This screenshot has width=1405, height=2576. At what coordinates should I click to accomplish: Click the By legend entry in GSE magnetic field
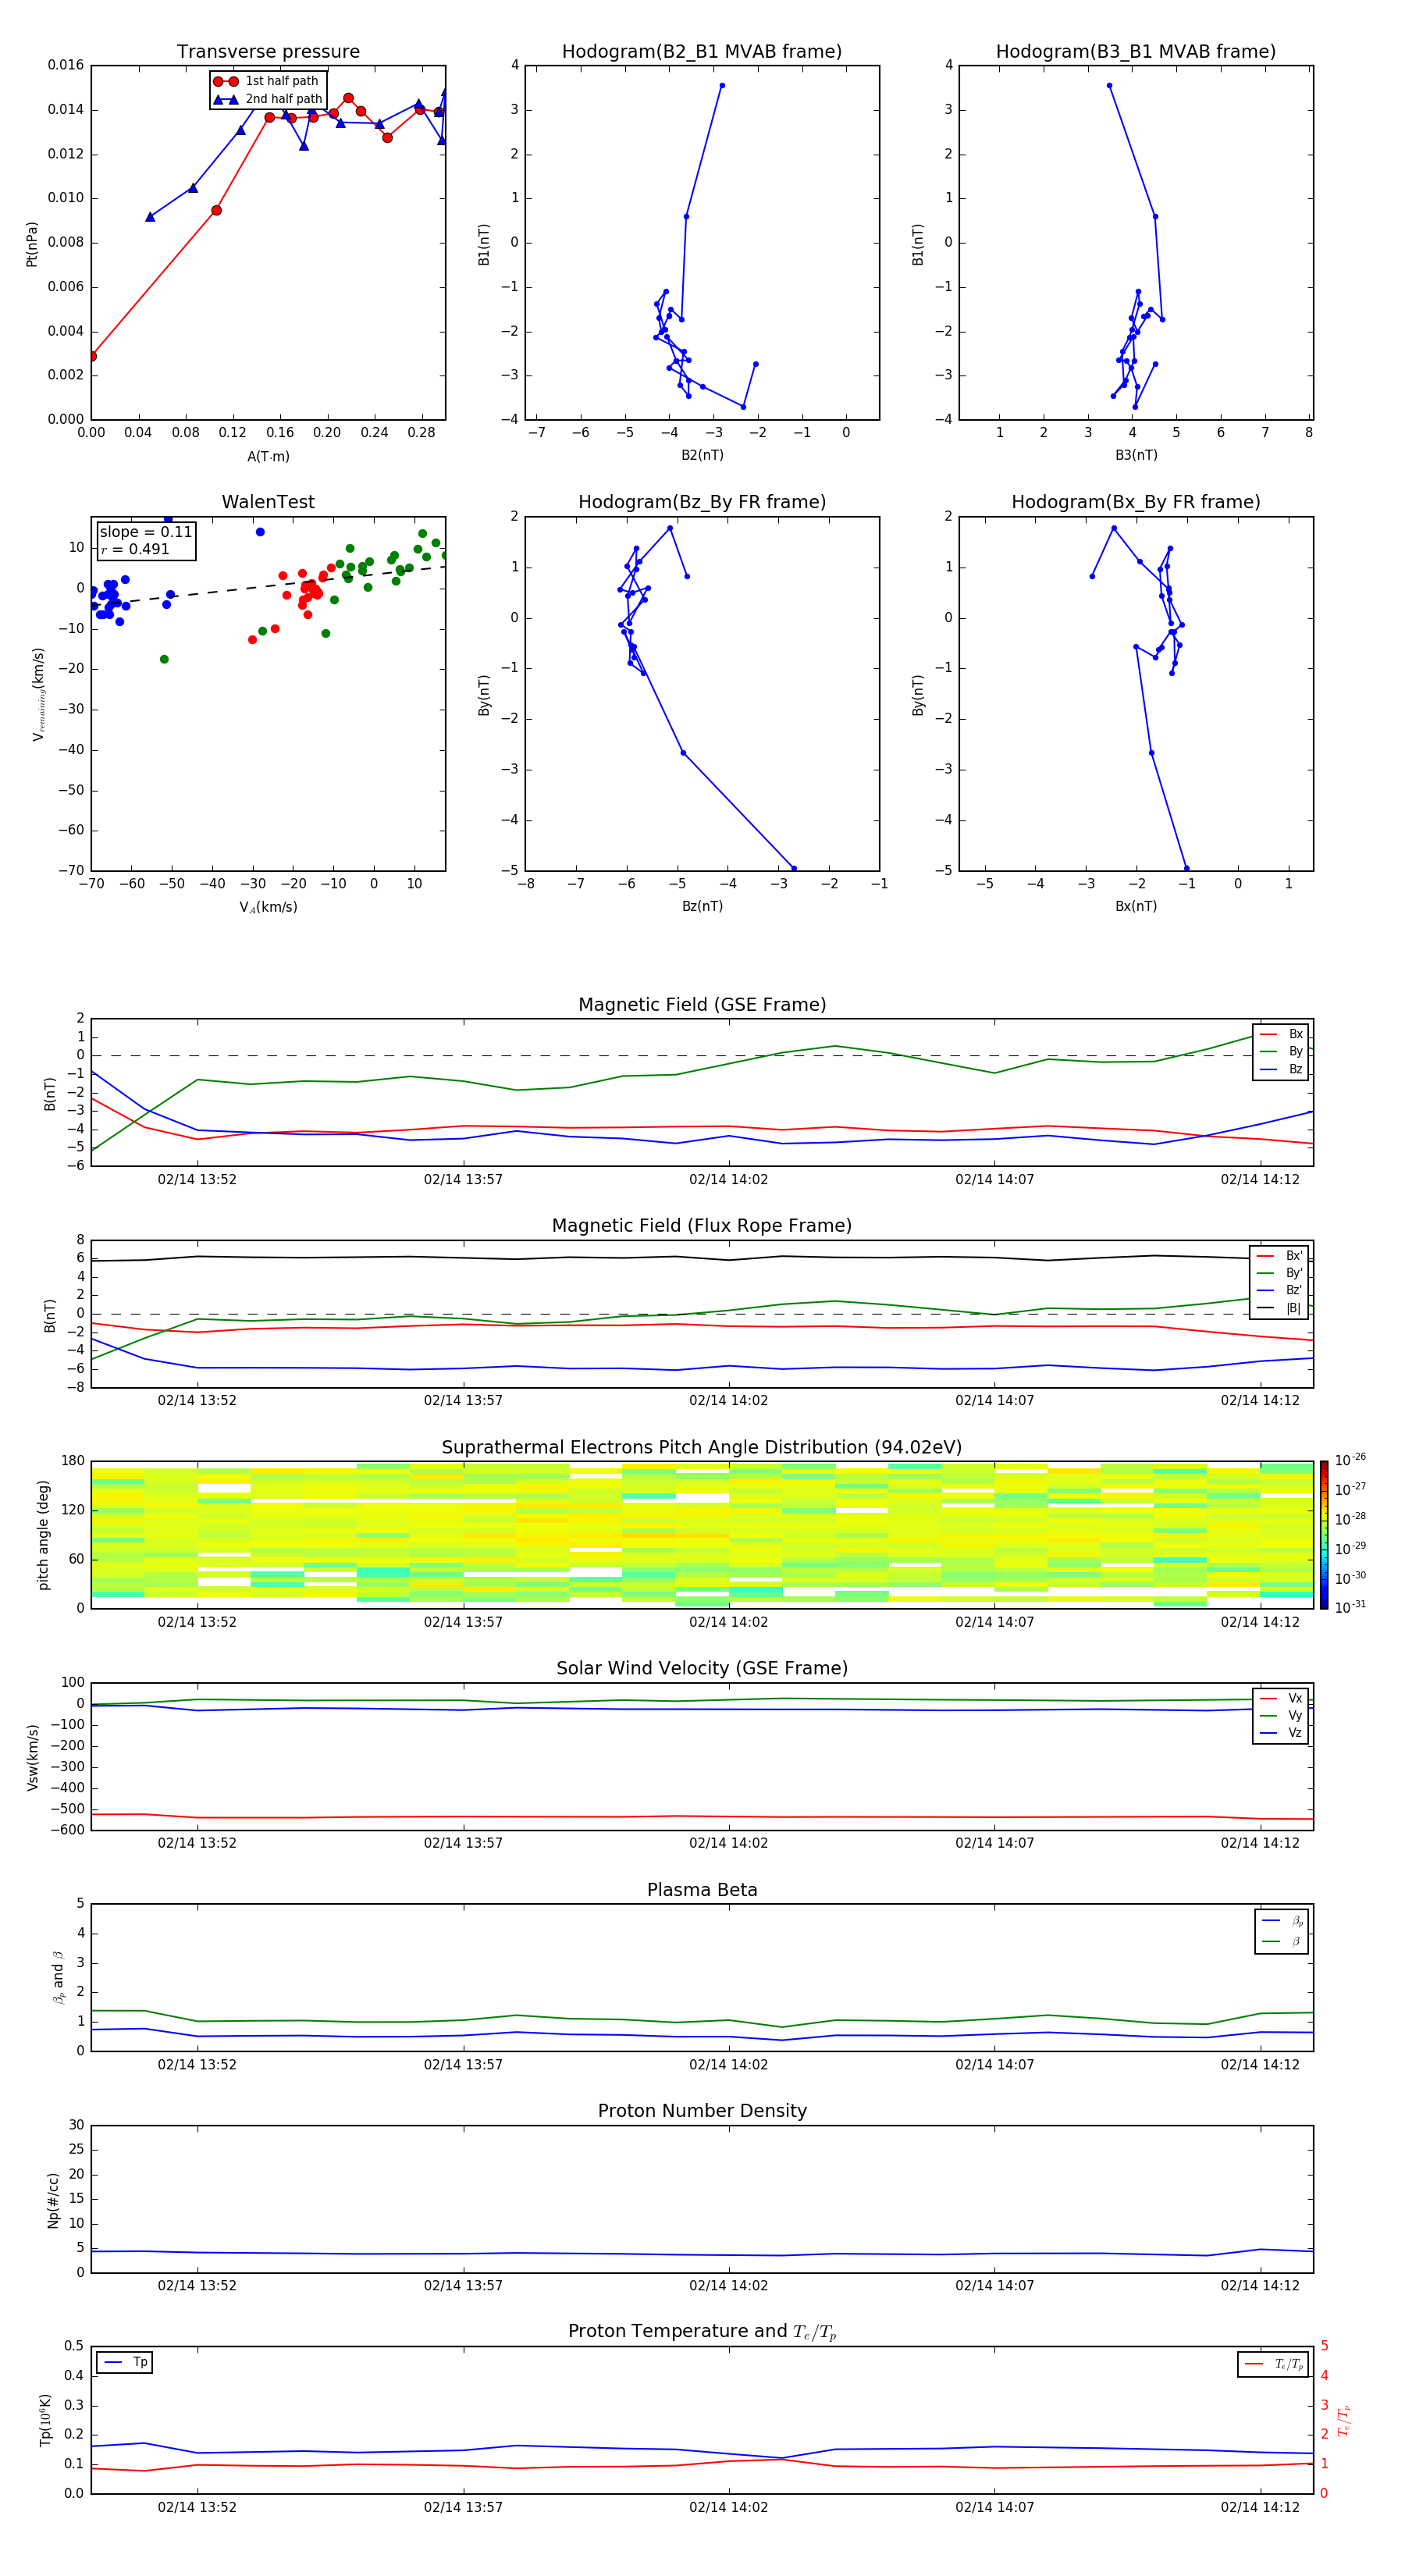click(x=1282, y=1052)
